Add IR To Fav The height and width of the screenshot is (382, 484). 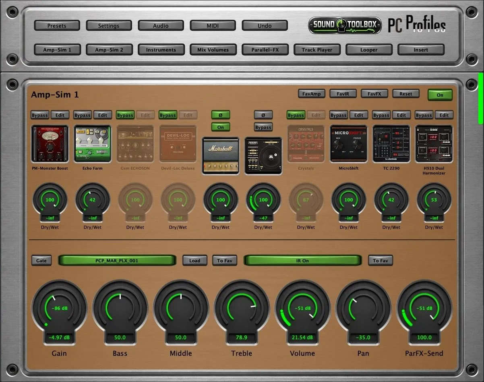click(x=381, y=261)
